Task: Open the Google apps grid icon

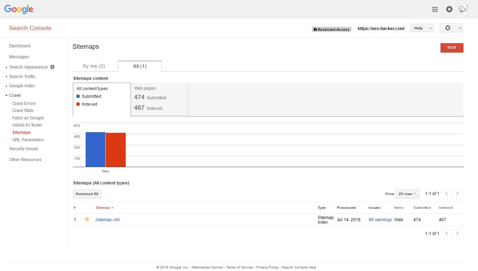Action: click(435, 10)
